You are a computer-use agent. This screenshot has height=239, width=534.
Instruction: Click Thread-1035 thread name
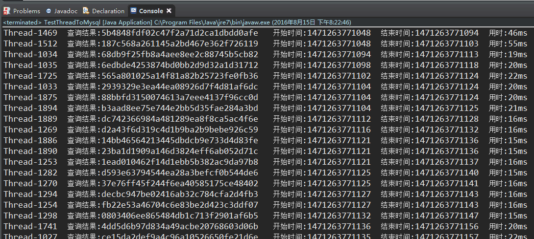click(x=30, y=65)
